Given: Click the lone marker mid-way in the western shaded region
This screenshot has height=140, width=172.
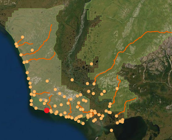Looking at the screenshot, I should coord(47,81).
